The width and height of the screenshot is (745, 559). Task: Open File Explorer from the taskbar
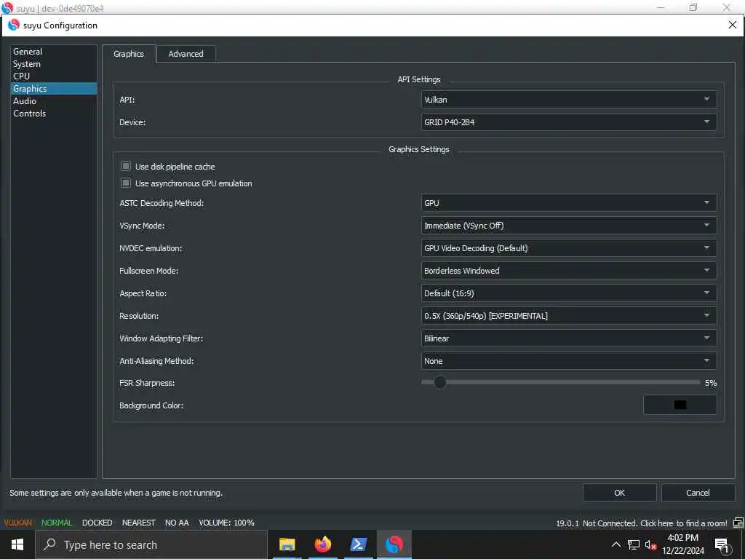(x=287, y=544)
